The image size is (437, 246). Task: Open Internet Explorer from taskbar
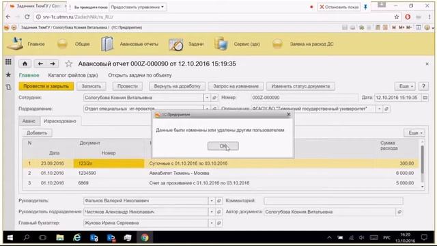76,238
